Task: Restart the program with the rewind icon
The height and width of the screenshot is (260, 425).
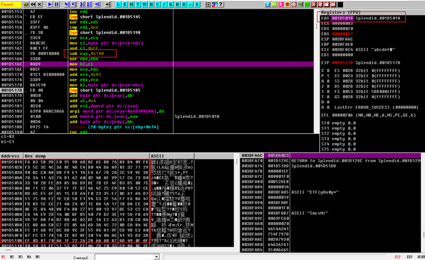Action: pos(33,4)
